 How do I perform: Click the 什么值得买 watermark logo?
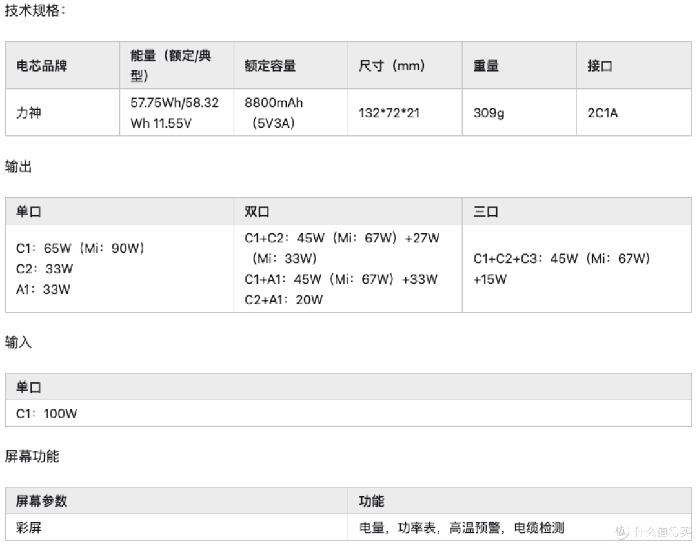tap(652, 531)
